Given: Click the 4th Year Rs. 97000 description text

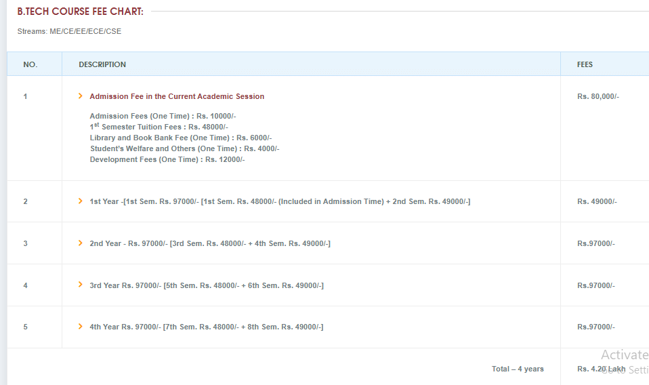Looking at the screenshot, I should pos(207,327).
